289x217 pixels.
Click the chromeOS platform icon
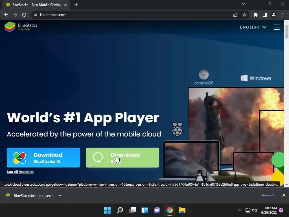tap(204, 77)
